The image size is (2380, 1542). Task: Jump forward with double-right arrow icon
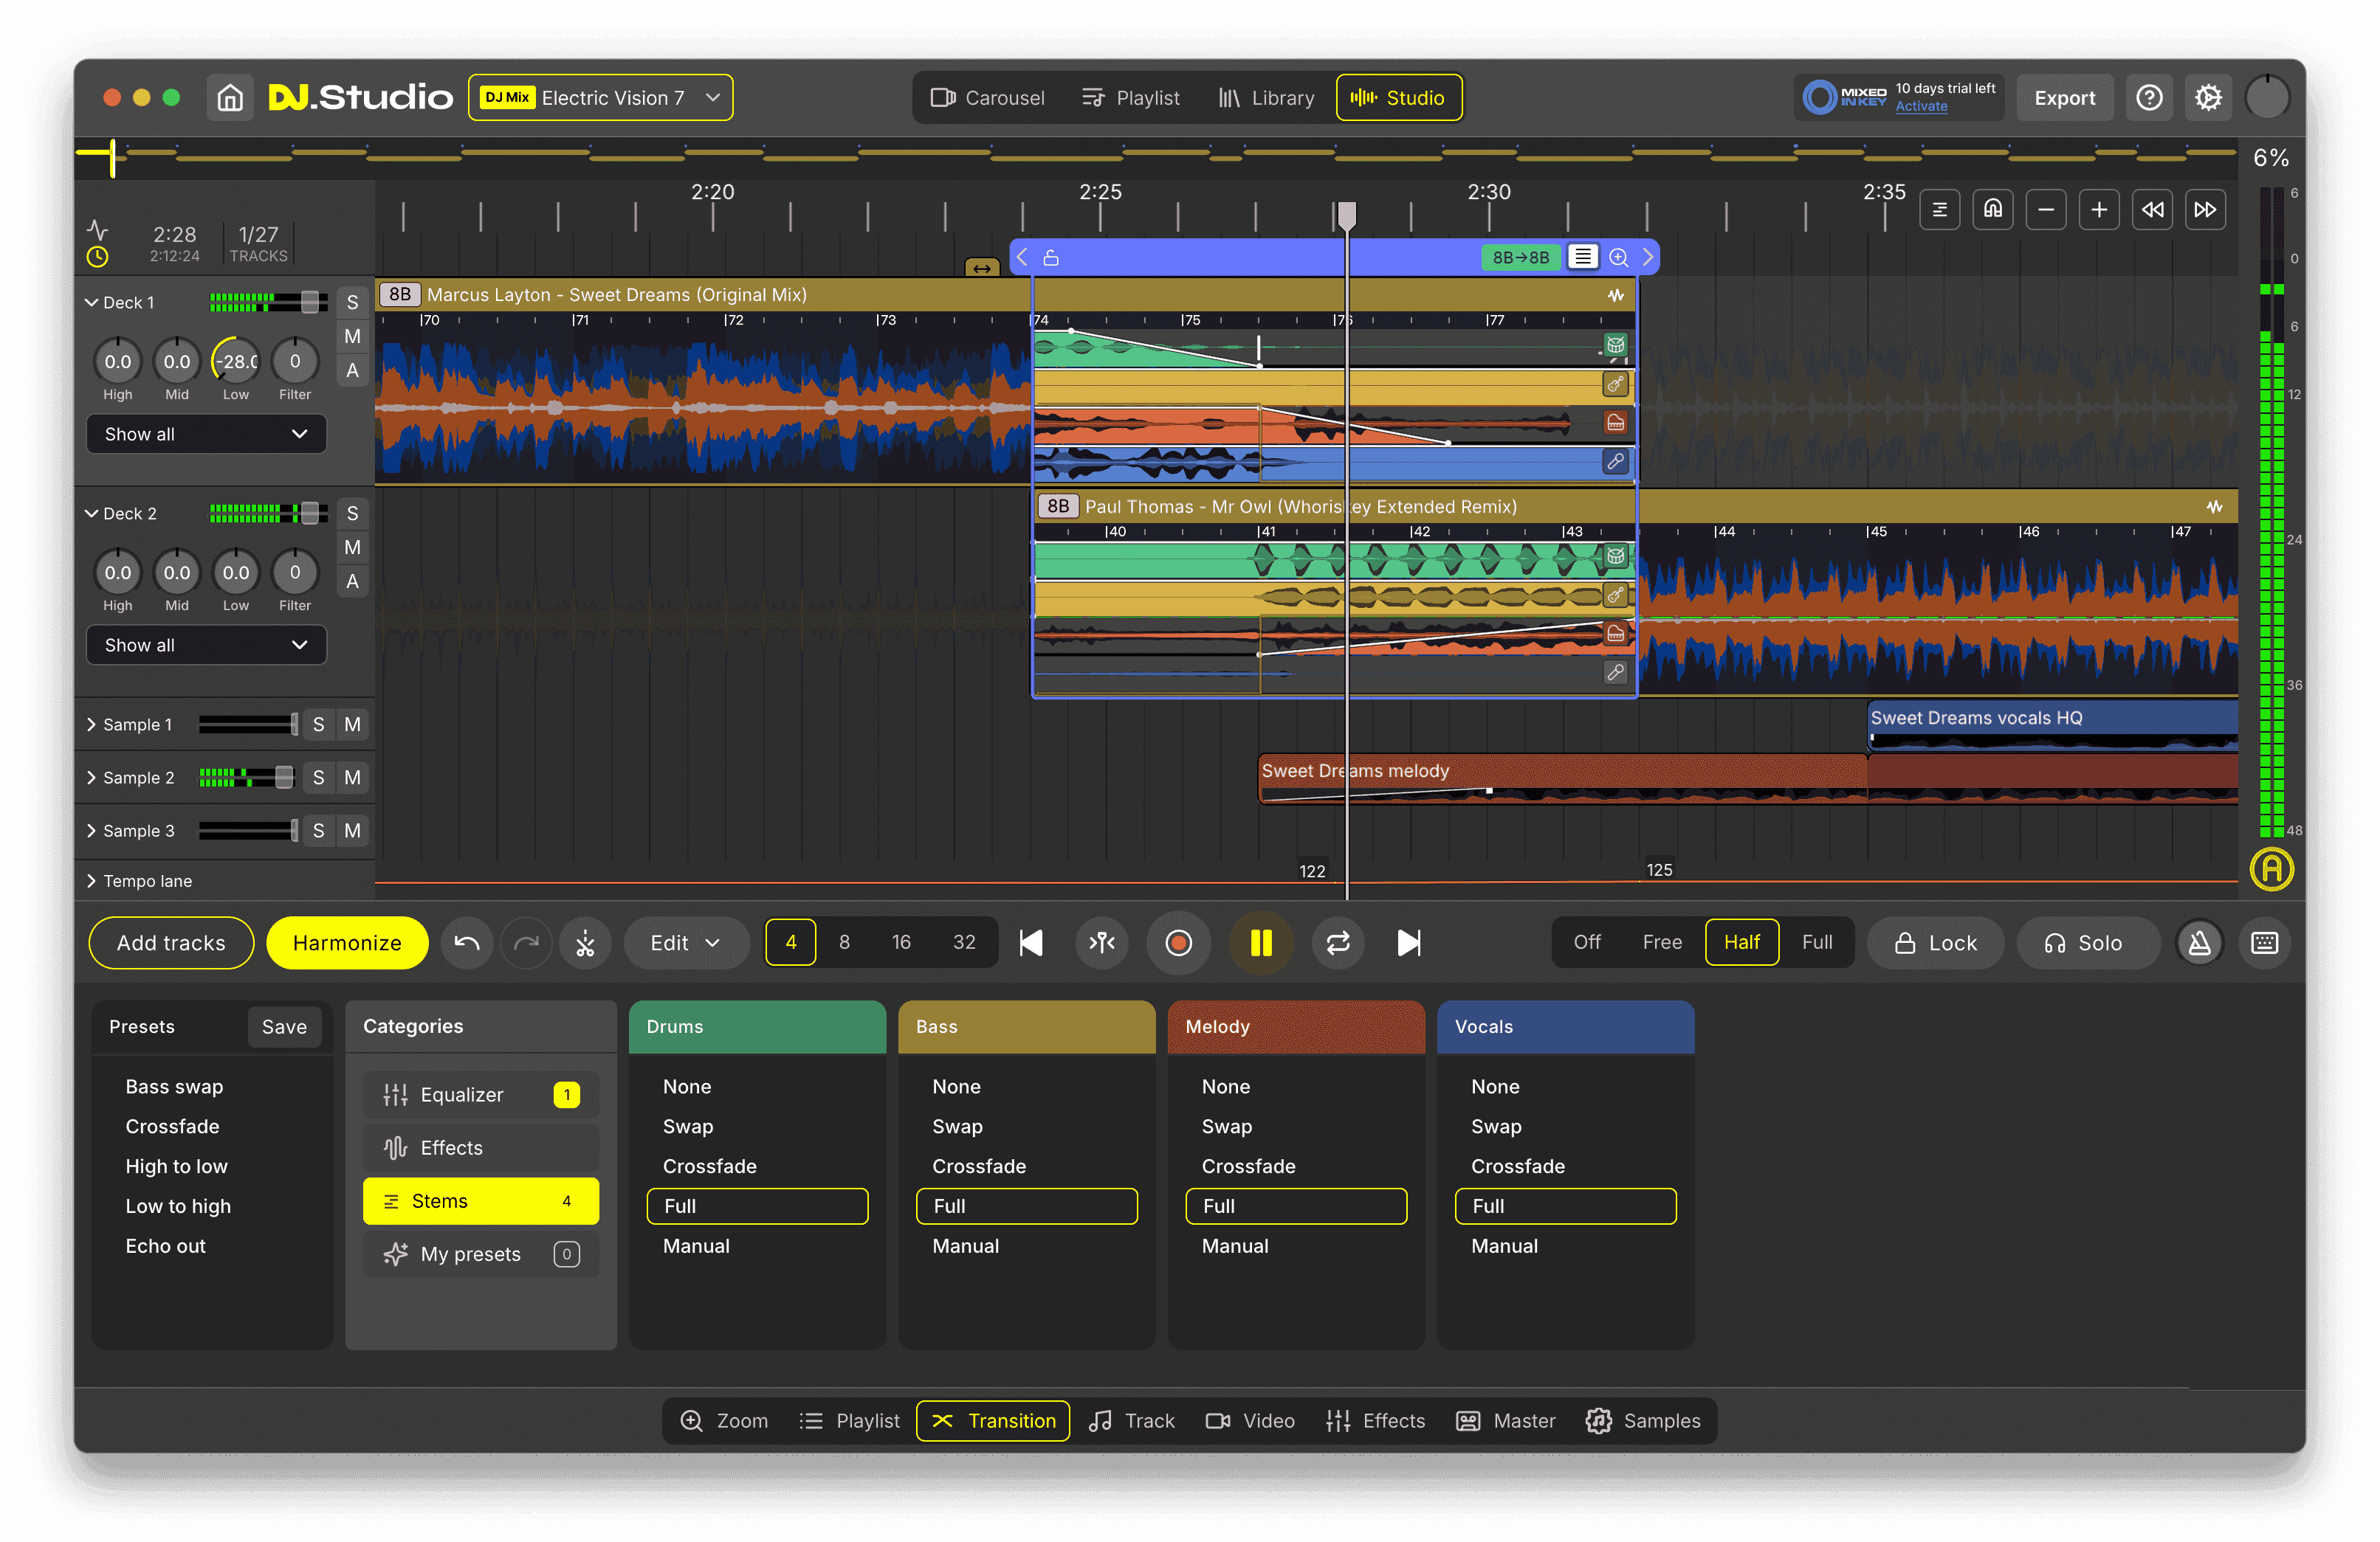click(2205, 210)
